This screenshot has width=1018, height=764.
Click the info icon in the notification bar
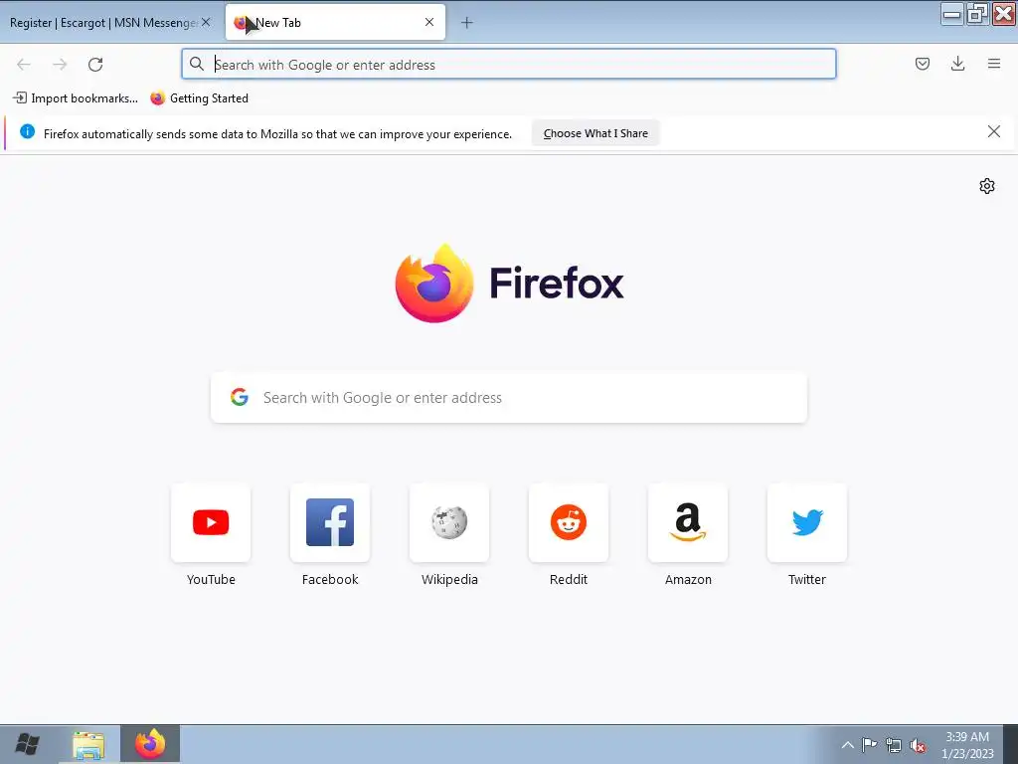pos(27,132)
